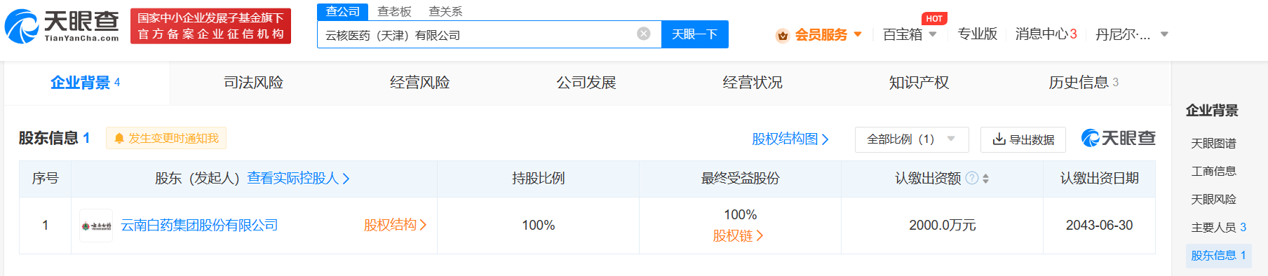1268x276 pixels.
Task: Select the 历史信息 tab
Action: [1084, 83]
